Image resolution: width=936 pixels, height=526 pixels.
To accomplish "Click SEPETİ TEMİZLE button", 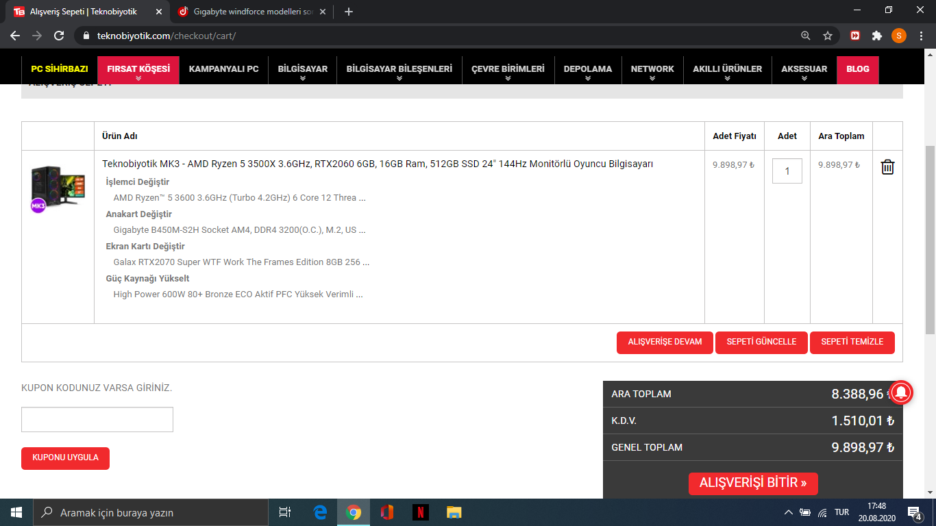I will tap(852, 342).
